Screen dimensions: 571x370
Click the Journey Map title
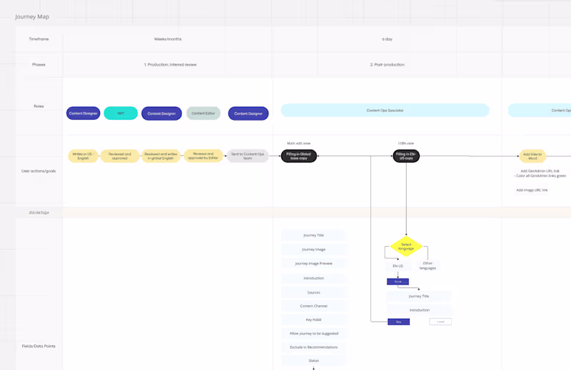(32, 16)
